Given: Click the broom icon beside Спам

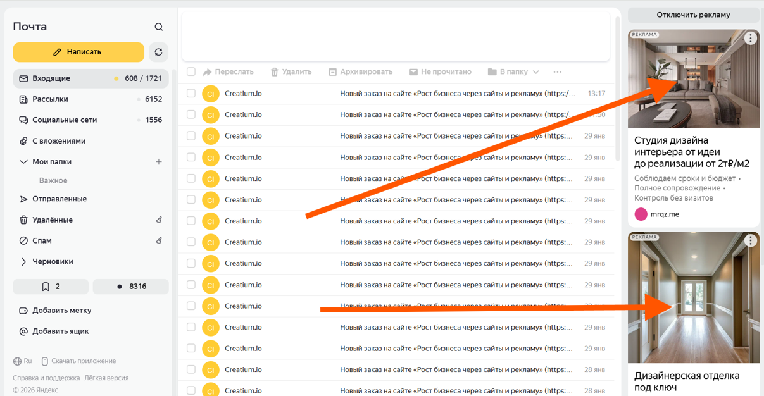Looking at the screenshot, I should 159,241.
